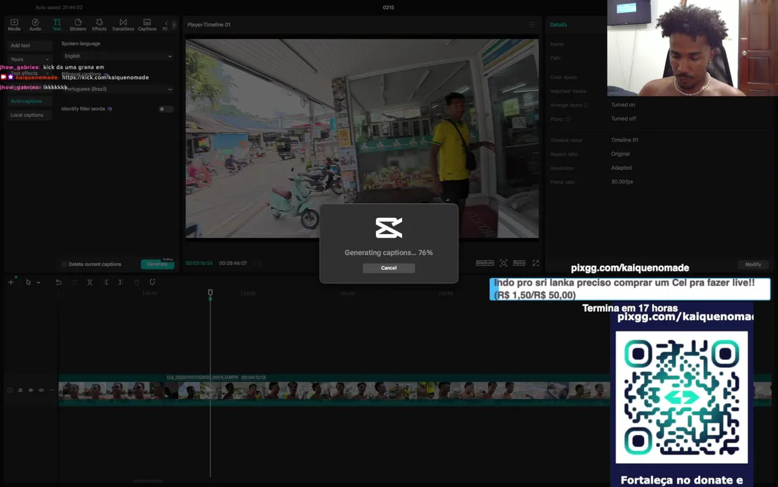Click the Modify button in Details
The width and height of the screenshot is (778, 487).
753,264
